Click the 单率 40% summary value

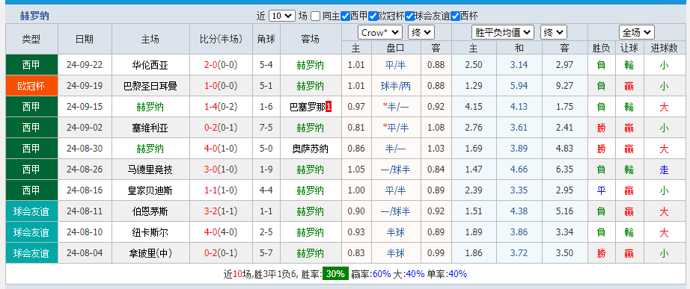[458, 274]
